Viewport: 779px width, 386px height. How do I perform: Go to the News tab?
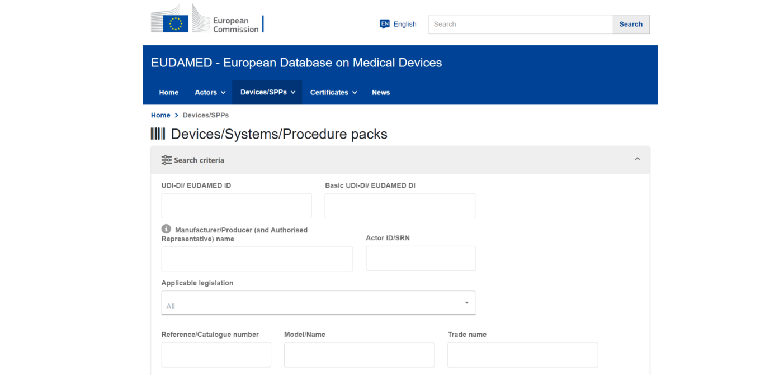(x=381, y=93)
